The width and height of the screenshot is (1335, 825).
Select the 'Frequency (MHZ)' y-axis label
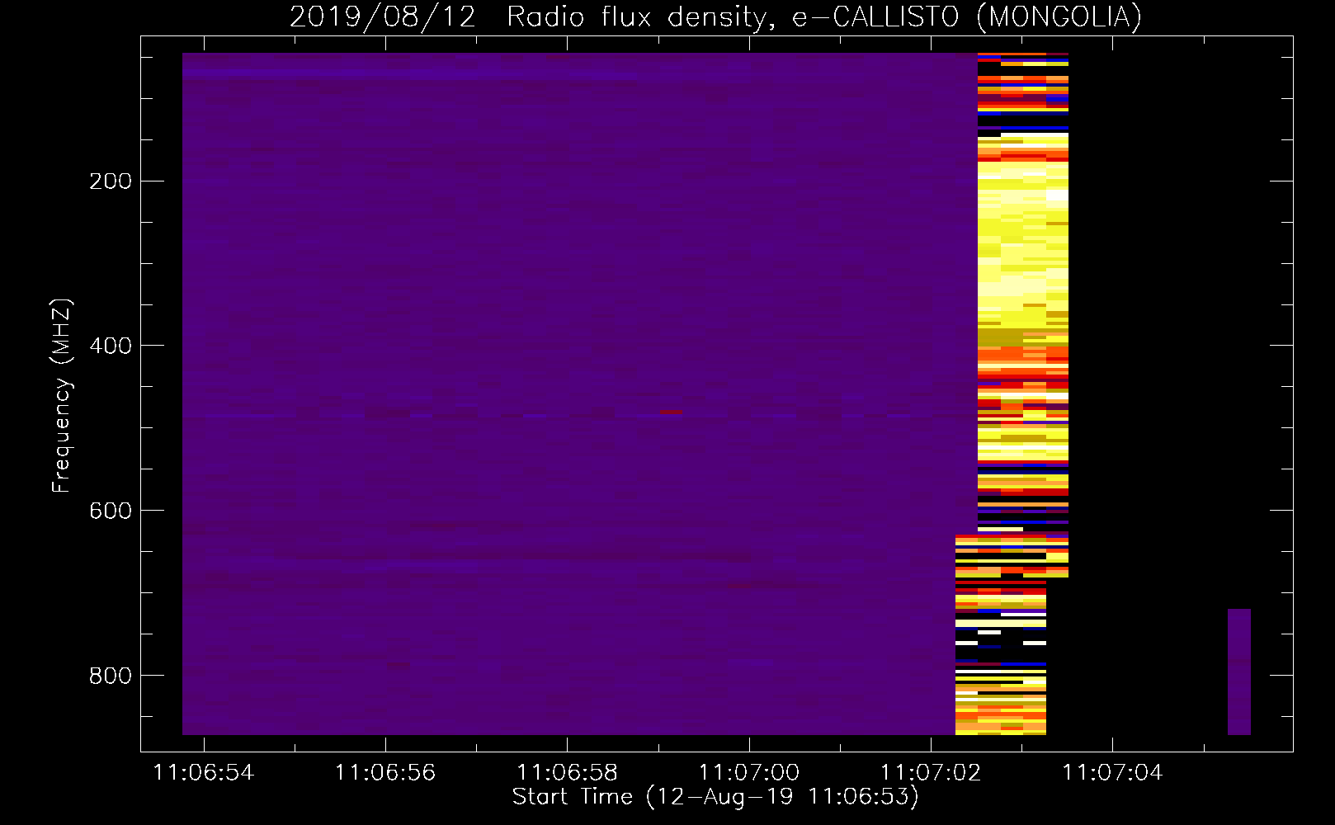click(x=62, y=396)
